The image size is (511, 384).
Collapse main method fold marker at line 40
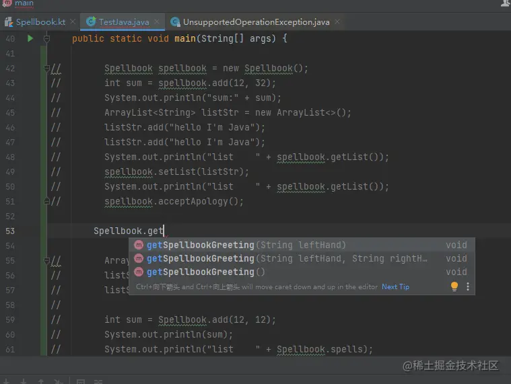click(x=46, y=39)
